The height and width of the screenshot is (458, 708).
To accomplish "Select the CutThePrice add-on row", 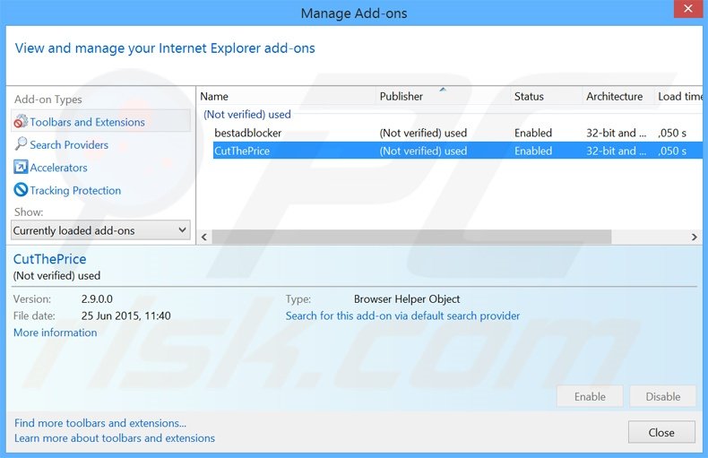I will click(x=457, y=151).
